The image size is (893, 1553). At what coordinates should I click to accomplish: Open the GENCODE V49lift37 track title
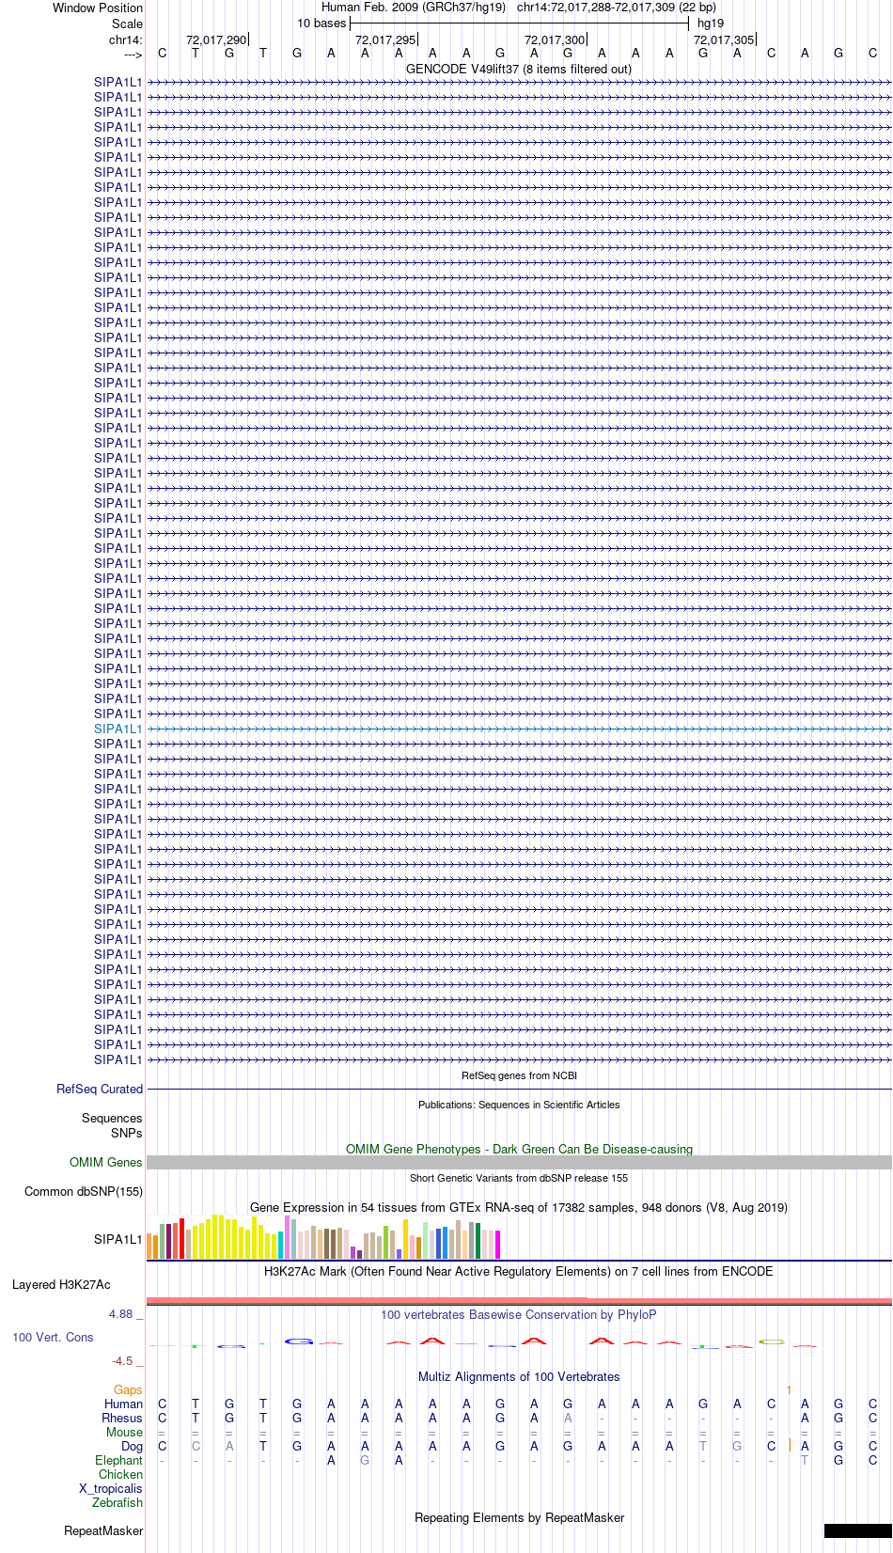click(x=519, y=69)
